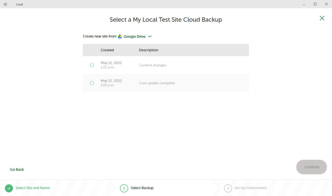Viewport: 332px width, 196px height.
Task: Go to Select Site and Name step
Action: point(32,188)
